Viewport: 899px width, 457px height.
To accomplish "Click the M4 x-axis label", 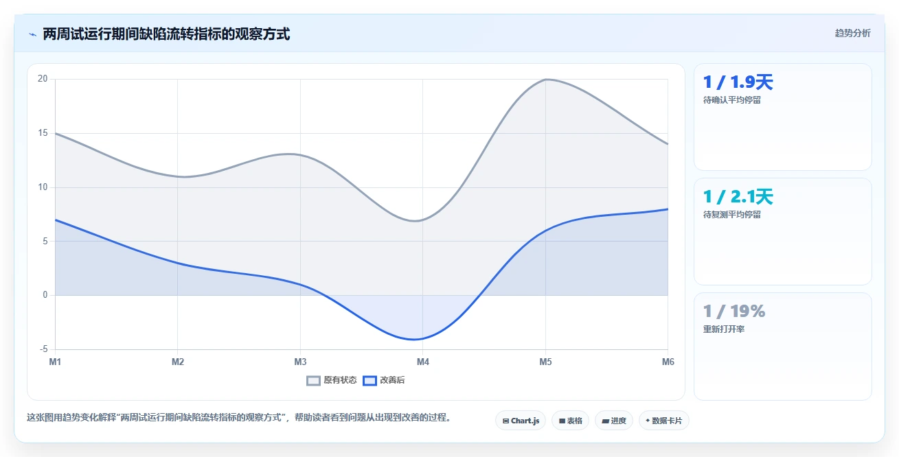I will pos(423,361).
